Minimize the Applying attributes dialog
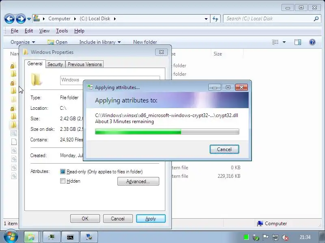 coord(214,87)
